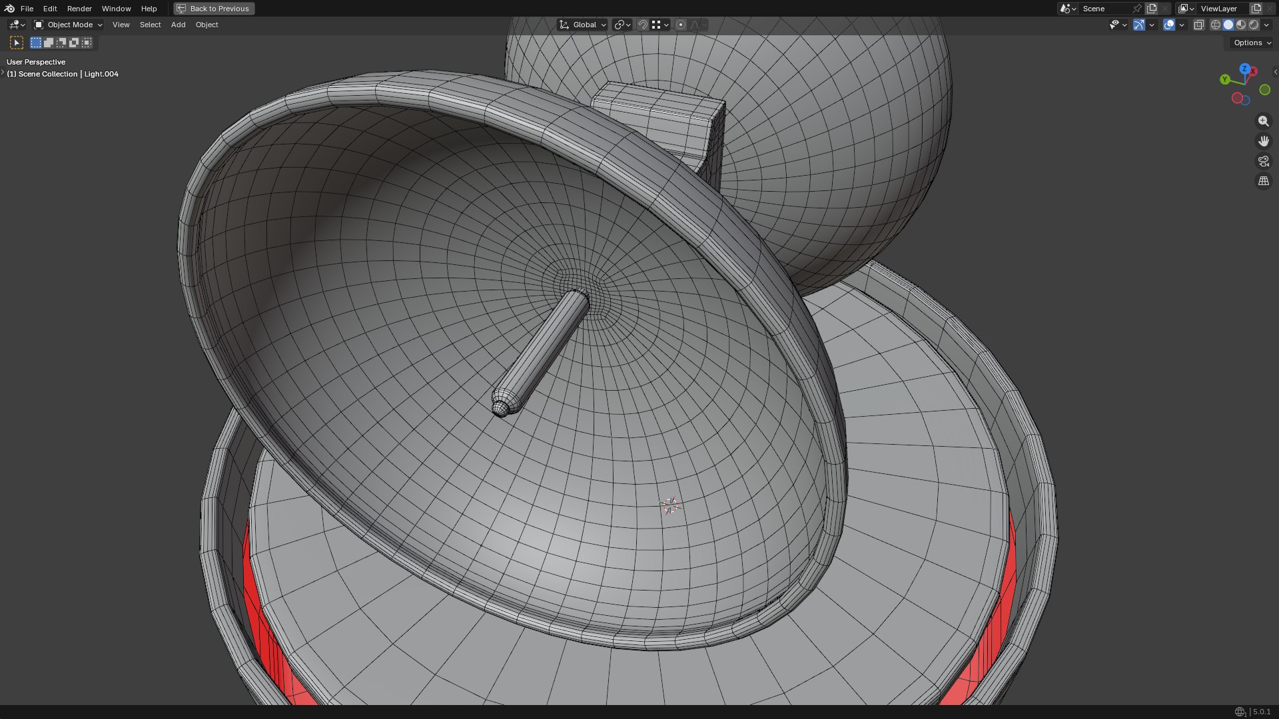Viewport: 1279px width, 719px height.
Task: Click the Z axis on navigation gizmo
Action: tap(1244, 69)
